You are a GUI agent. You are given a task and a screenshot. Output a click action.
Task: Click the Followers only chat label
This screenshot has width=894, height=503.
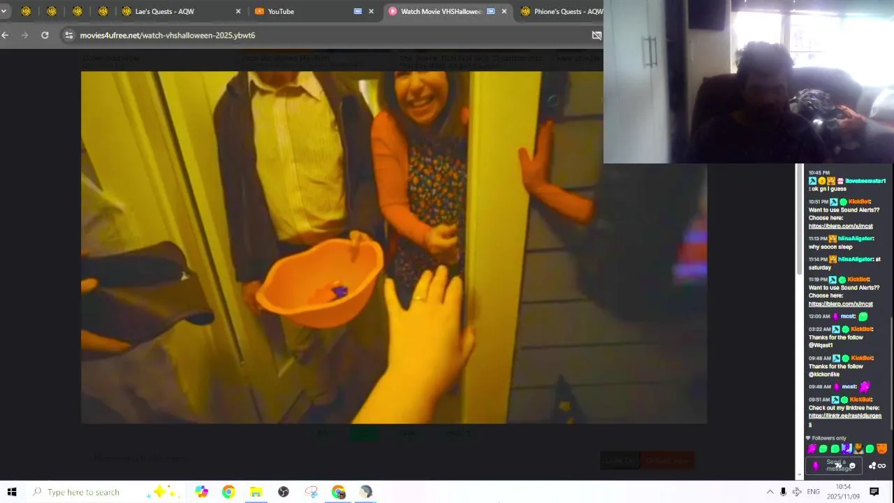828,438
